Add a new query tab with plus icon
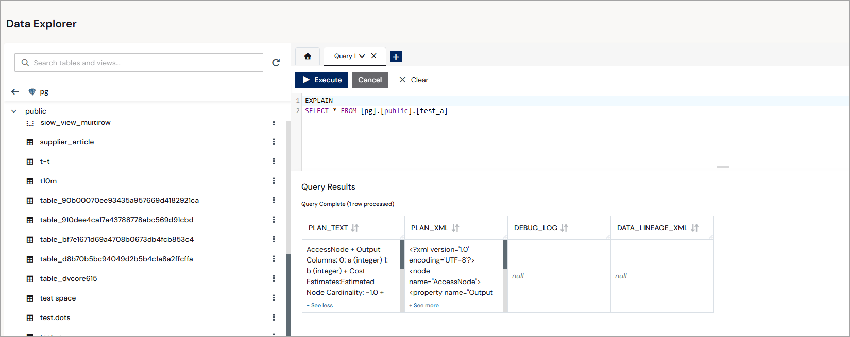Screen dimensions: 850x337 coord(396,57)
